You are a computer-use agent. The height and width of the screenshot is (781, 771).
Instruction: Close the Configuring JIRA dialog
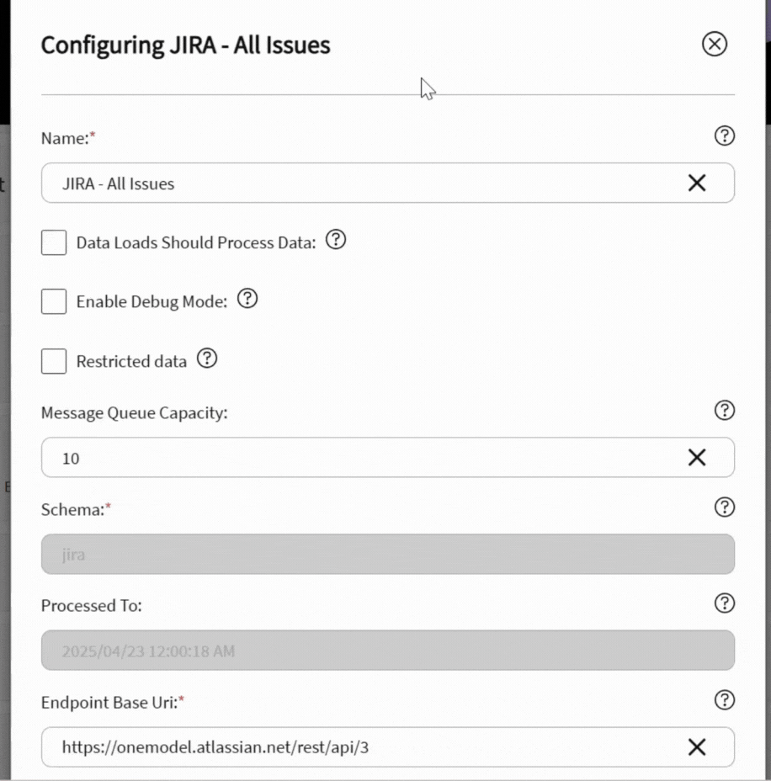click(715, 44)
